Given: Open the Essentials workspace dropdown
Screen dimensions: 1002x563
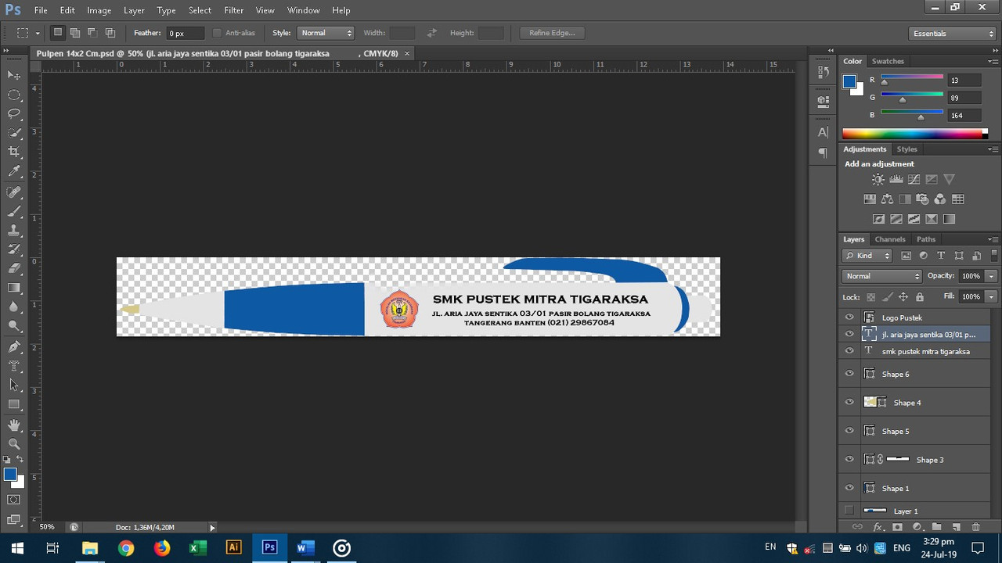Looking at the screenshot, I should pyautogui.click(x=952, y=34).
